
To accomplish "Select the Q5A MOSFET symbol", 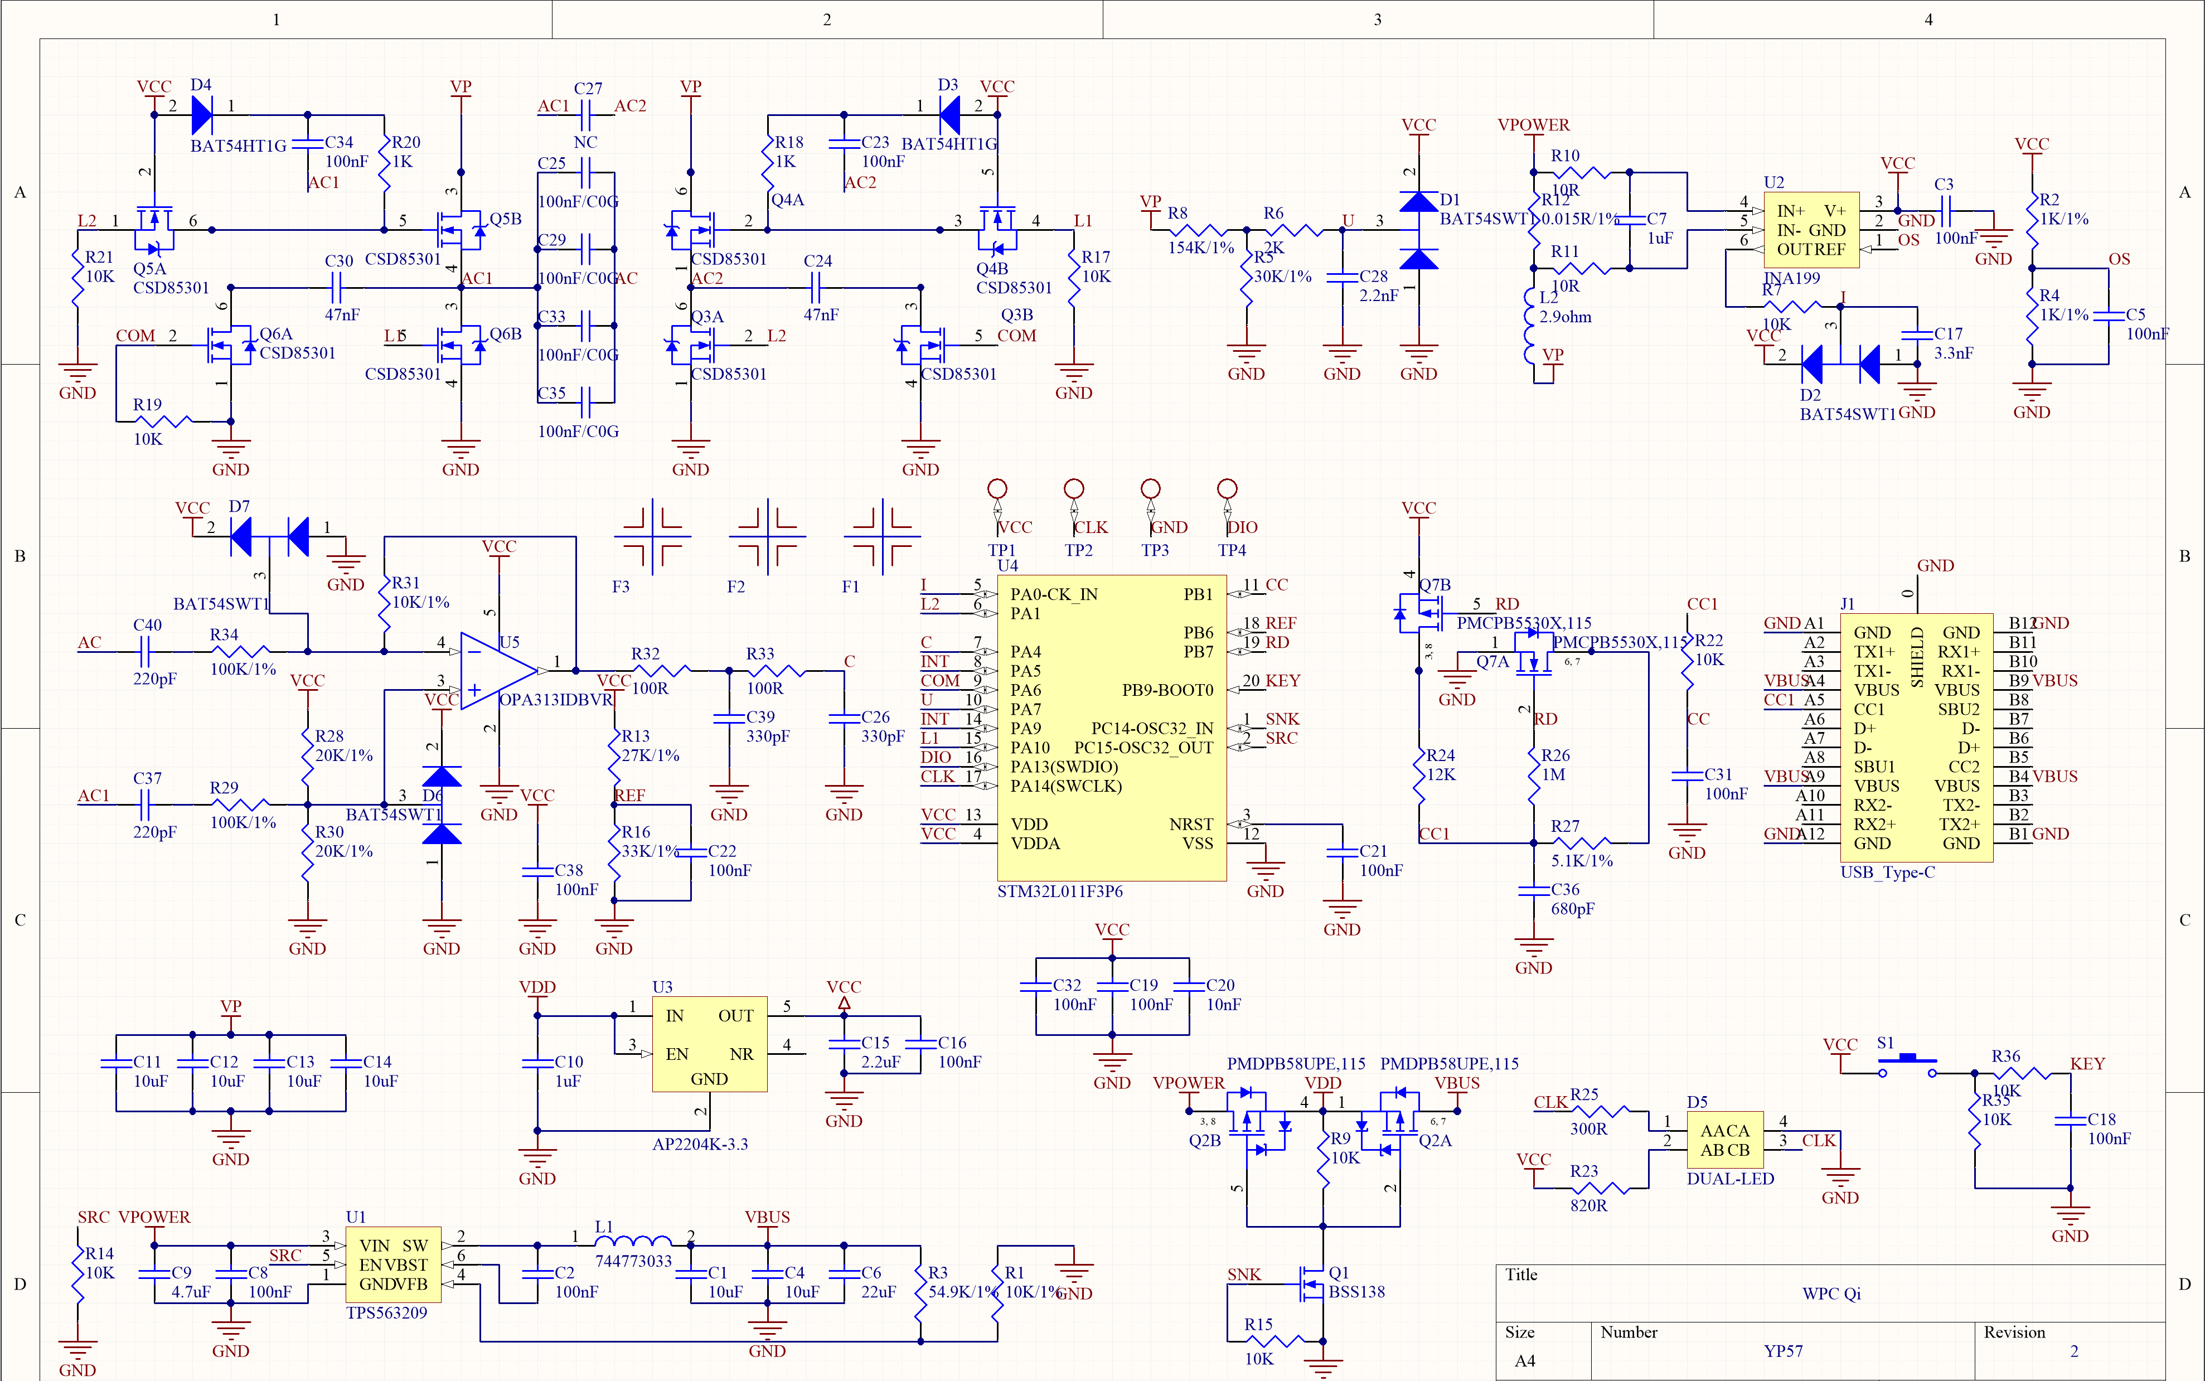I will pos(153,230).
